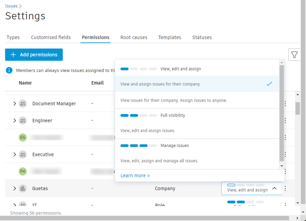Switch to the Types tab

coord(13,37)
